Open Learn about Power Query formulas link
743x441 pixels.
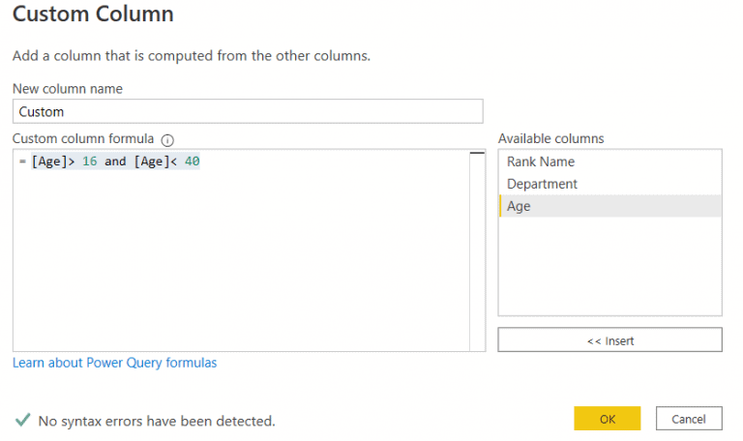(115, 363)
